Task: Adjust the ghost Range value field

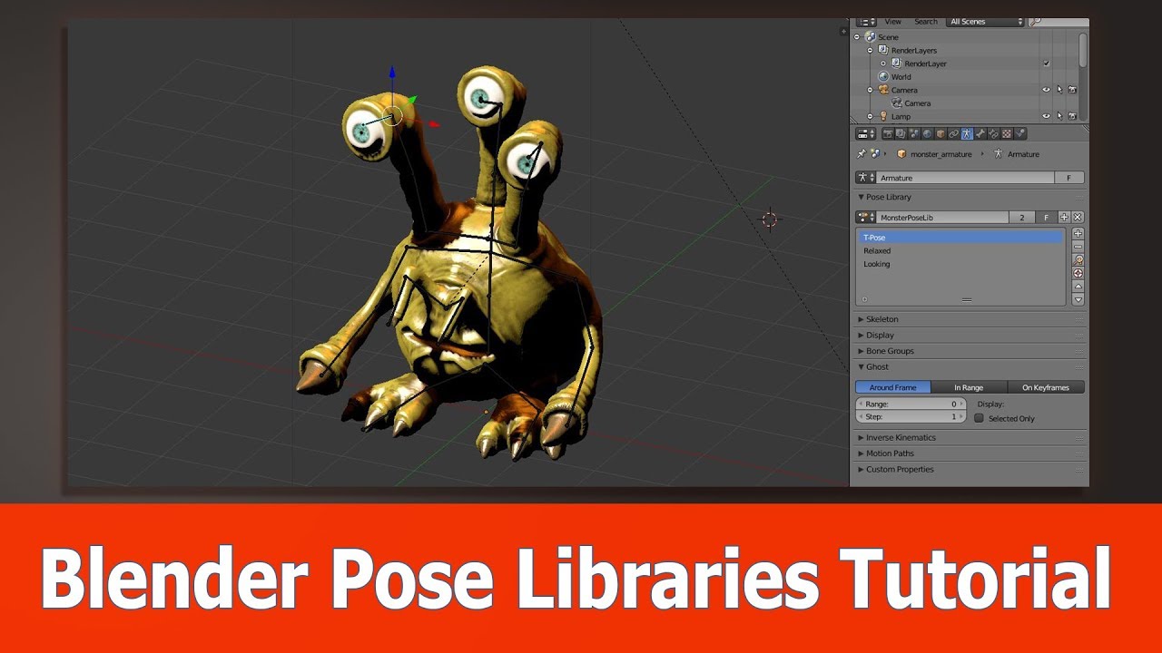Action: 911,404
